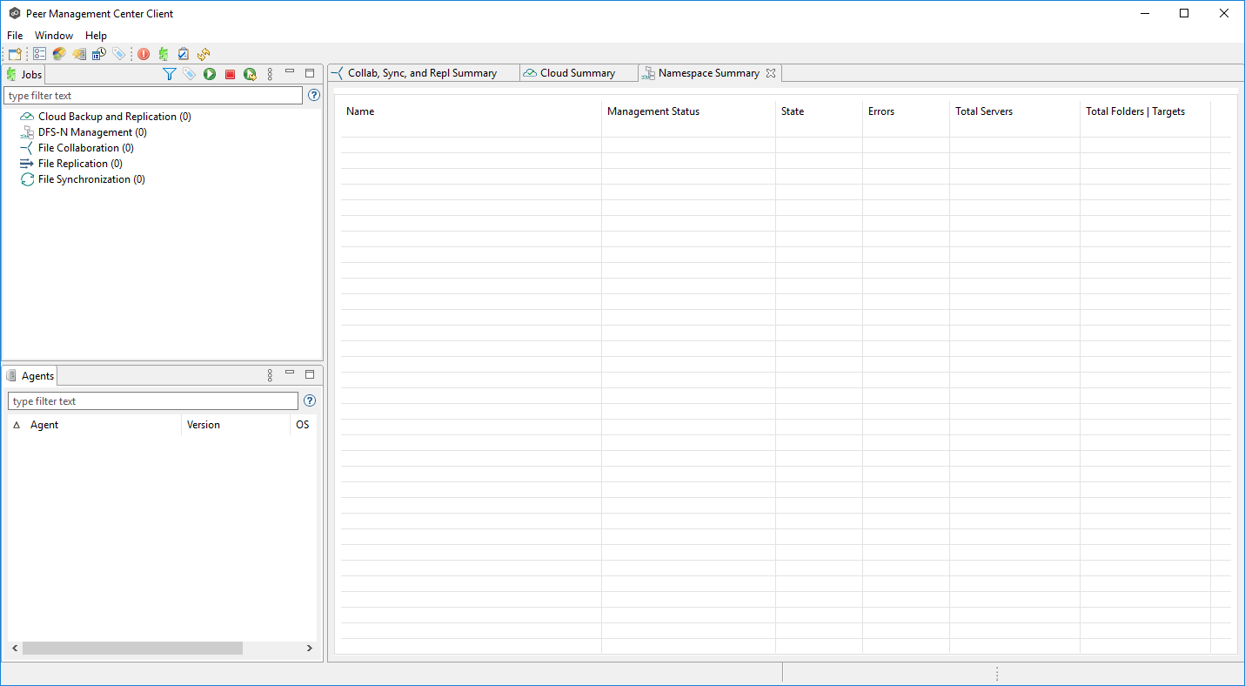Click the Version column header in Agents panel

[236, 425]
